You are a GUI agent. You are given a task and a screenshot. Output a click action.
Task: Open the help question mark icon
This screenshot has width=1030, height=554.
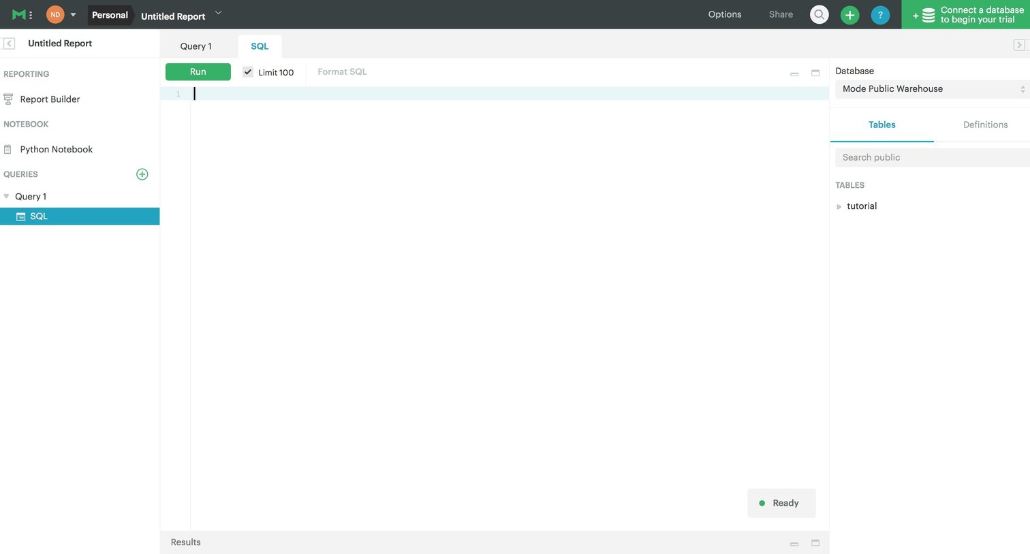click(x=880, y=15)
